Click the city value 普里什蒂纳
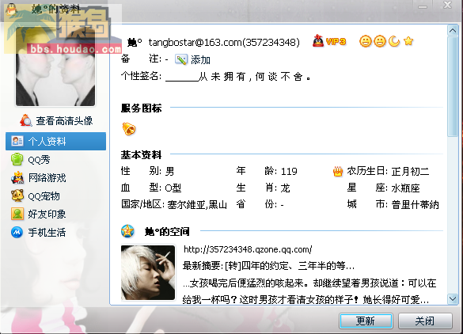 416,205
